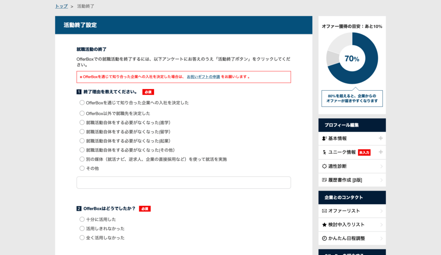The width and height of the screenshot is (441, 255).
Task: Select 十分に活用した radio button
Action: (x=82, y=219)
